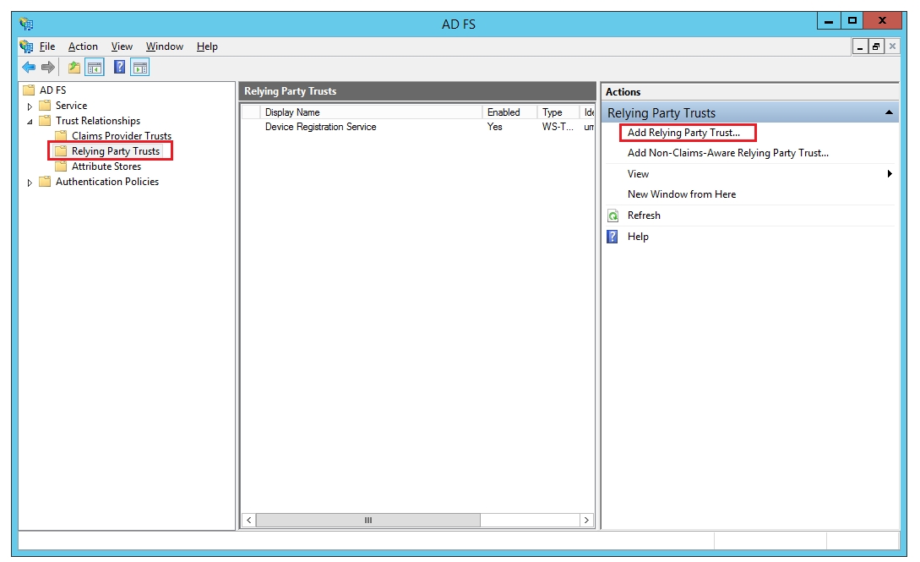Image resolution: width=920 pixels, height=562 pixels.
Task: Click Add Non-Claims-Aware Relying Party Trust
Action: (x=727, y=153)
